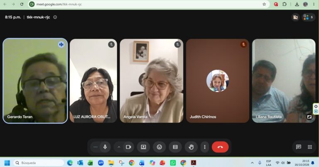
Task: Click muted mic icon on Angela Varela tile
Action: pyautogui.click(x=178, y=44)
